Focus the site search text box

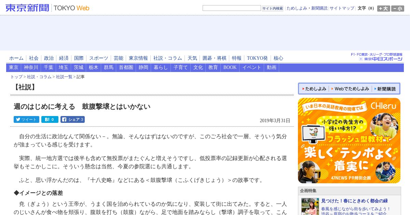pyautogui.click(x=232, y=8)
